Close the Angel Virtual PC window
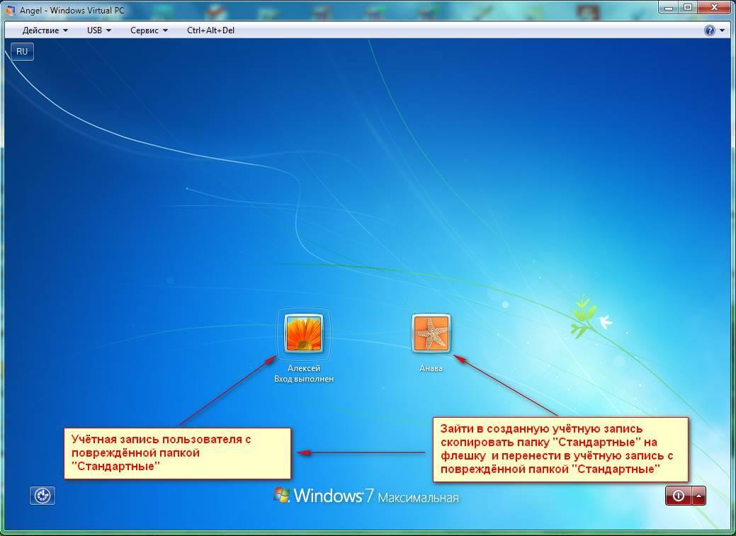Viewport: 736px width, 536px height. click(715, 8)
